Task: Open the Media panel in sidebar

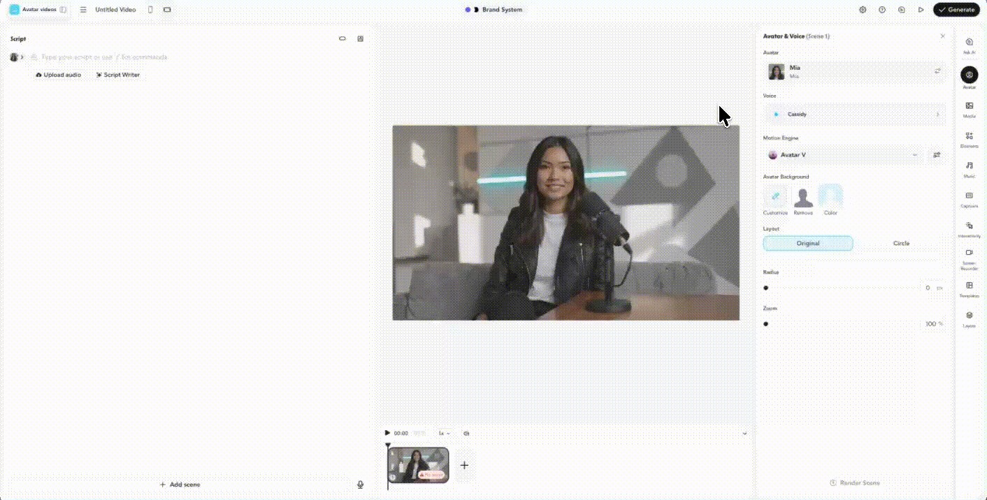Action: pos(969,108)
